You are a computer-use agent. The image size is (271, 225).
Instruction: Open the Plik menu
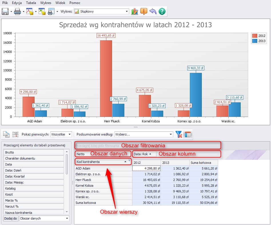(5, 3)
